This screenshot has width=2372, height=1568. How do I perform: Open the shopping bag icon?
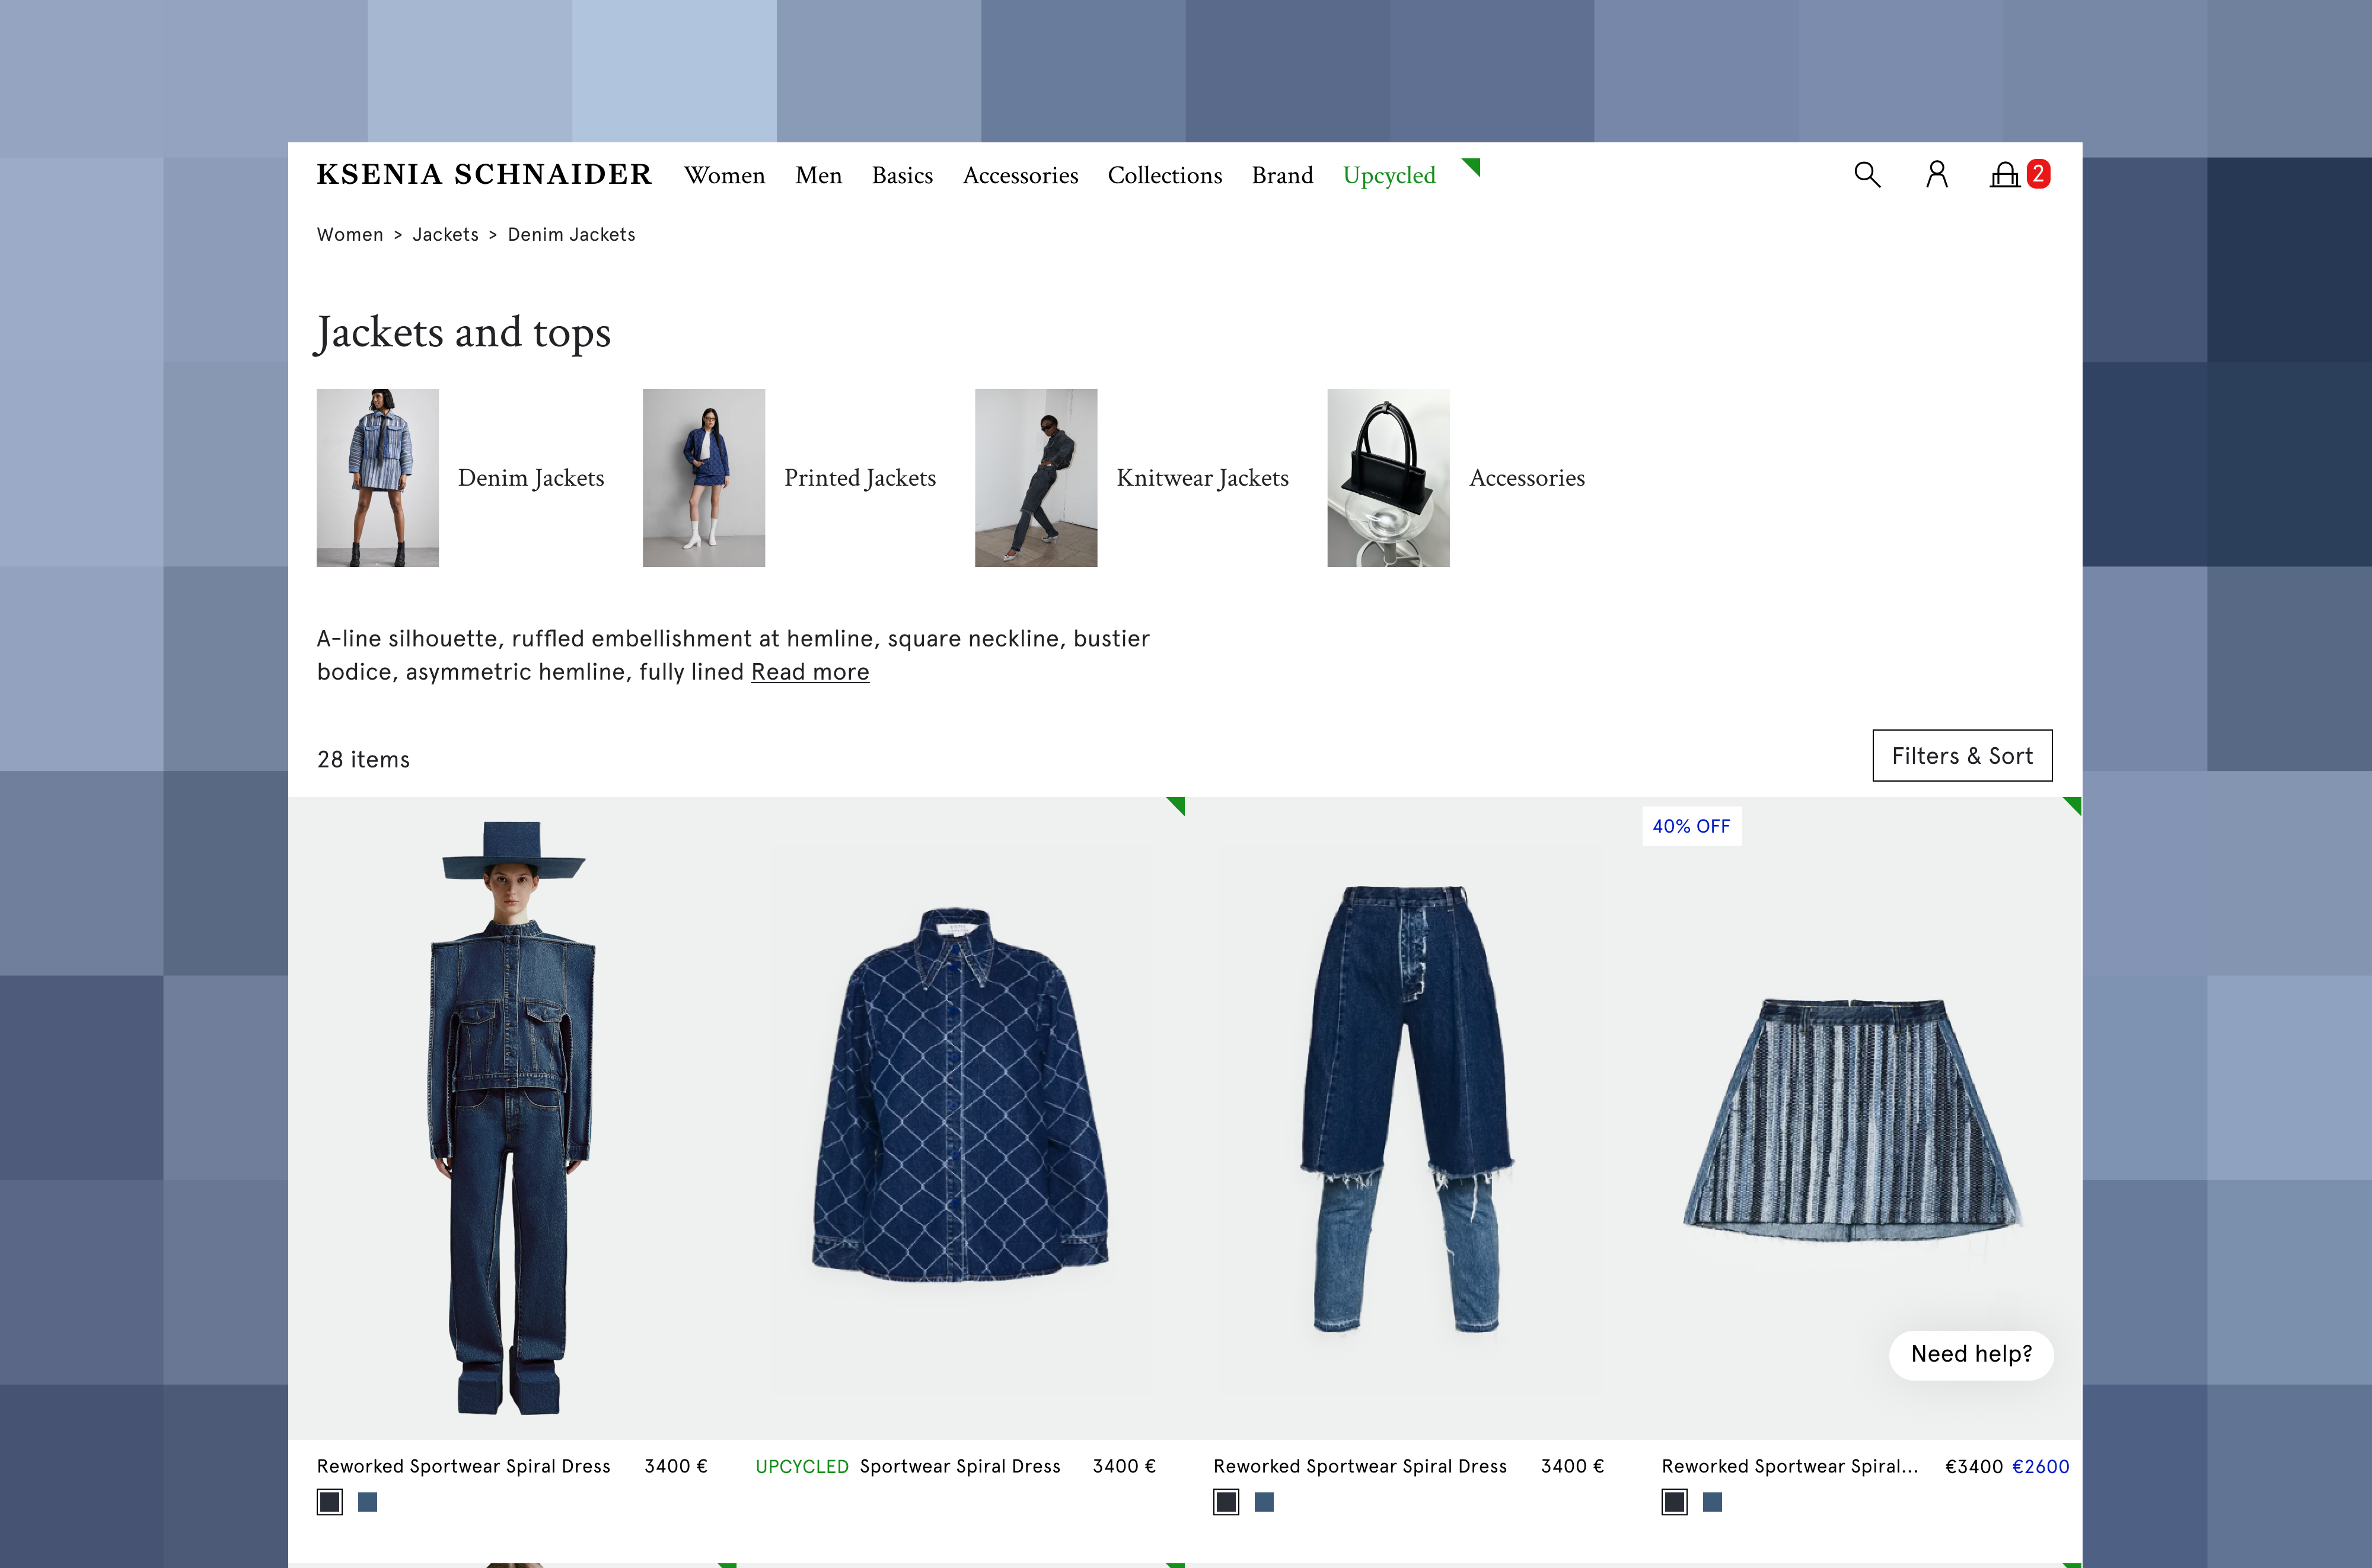(x=2004, y=175)
